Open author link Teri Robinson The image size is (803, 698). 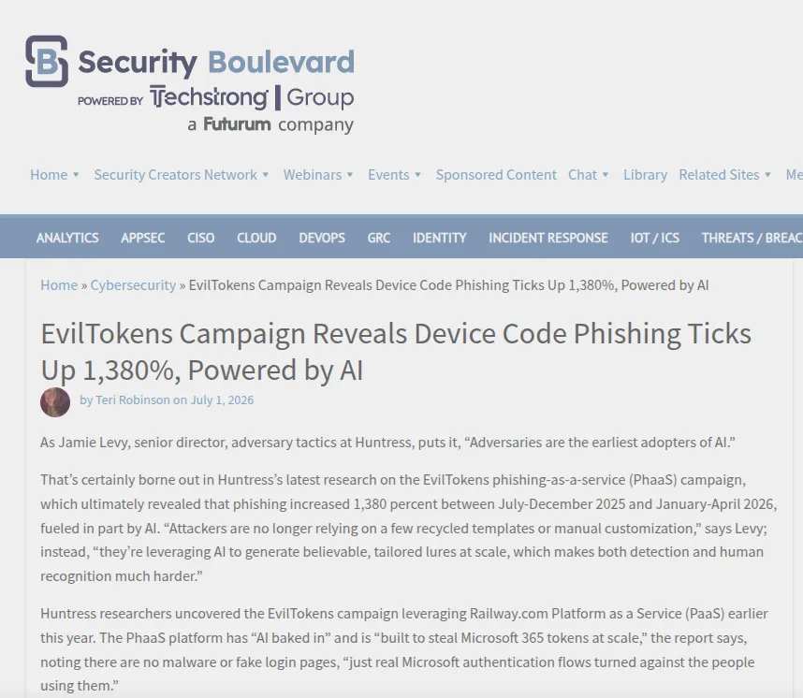coord(133,400)
